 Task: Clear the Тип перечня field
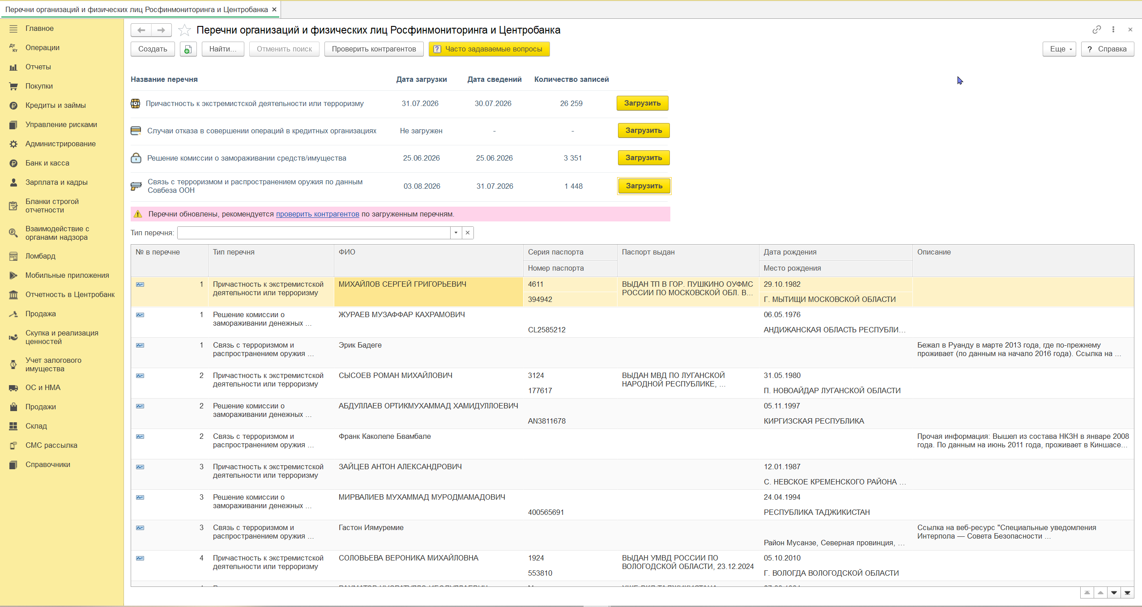(468, 233)
